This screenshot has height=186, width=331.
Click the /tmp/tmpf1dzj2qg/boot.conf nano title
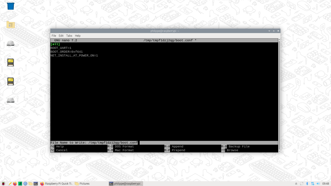tap(168, 40)
